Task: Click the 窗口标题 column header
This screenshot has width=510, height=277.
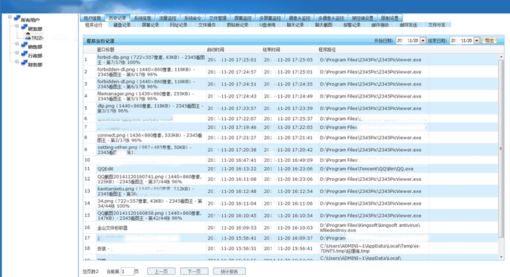Action: [x=105, y=49]
